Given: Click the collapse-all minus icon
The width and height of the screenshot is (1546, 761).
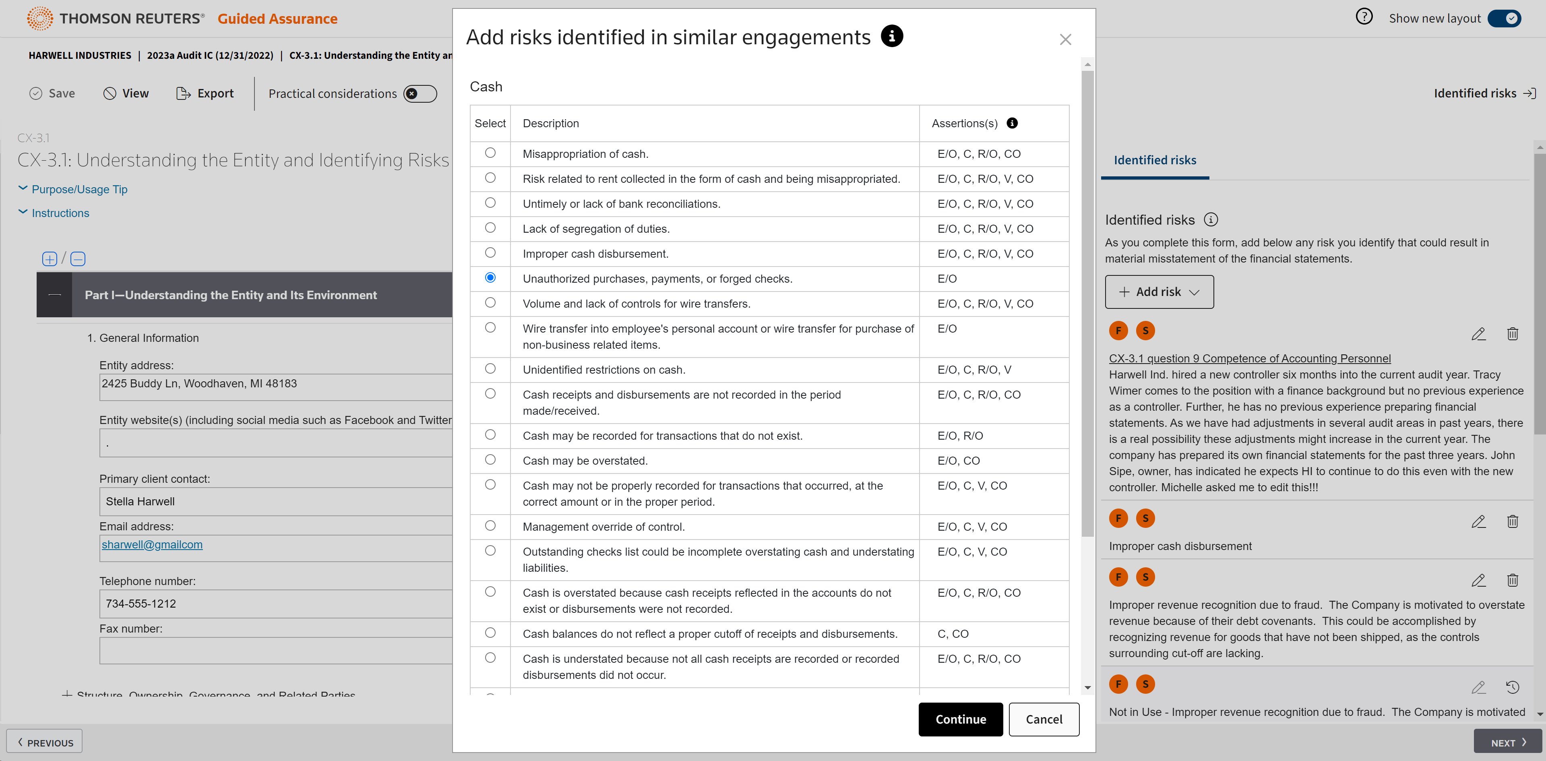Looking at the screenshot, I should pos(78,258).
